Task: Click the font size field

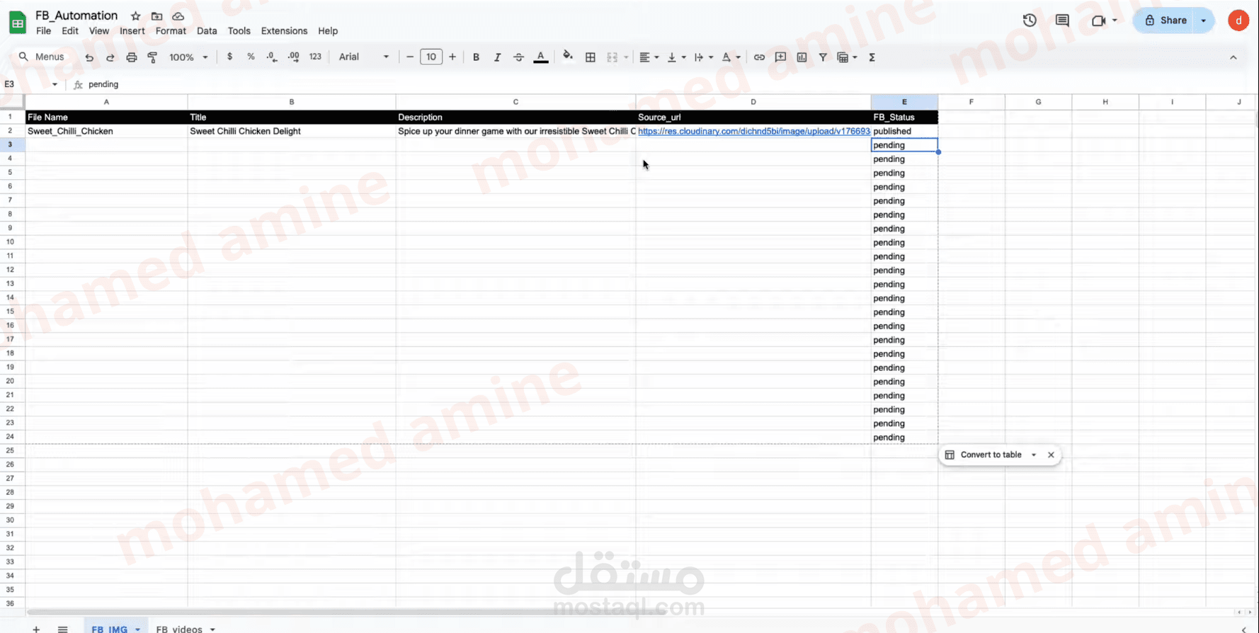Action: [x=431, y=57]
